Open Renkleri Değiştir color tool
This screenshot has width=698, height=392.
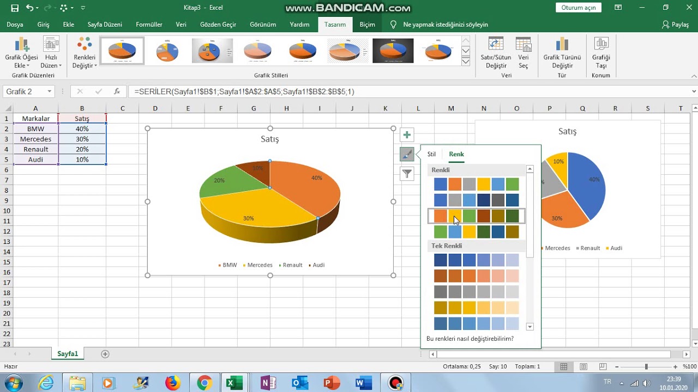click(85, 53)
